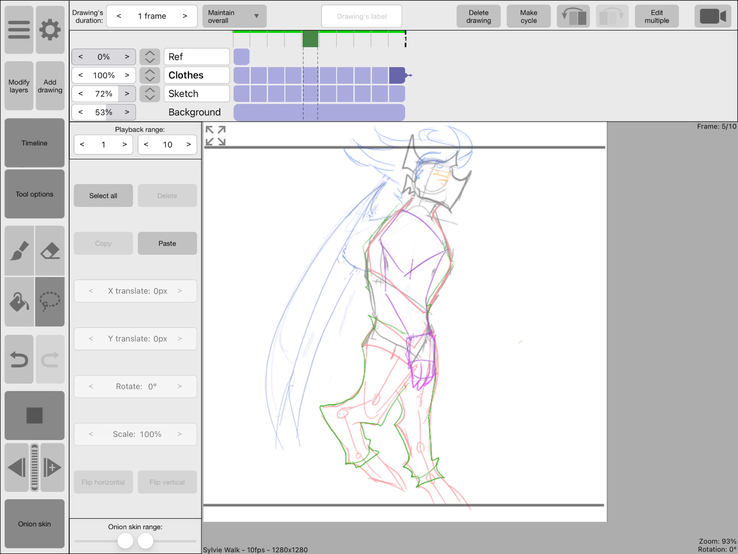
Task: Click right onion skin range slider handle
Action: (145, 541)
